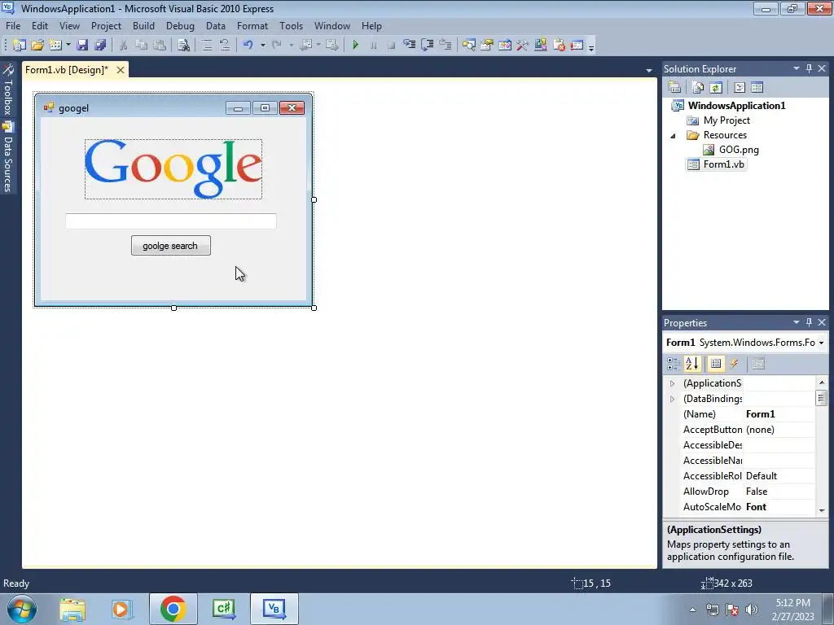The width and height of the screenshot is (834, 625).
Task: Open the Data Sources side tab
Action: point(8,157)
